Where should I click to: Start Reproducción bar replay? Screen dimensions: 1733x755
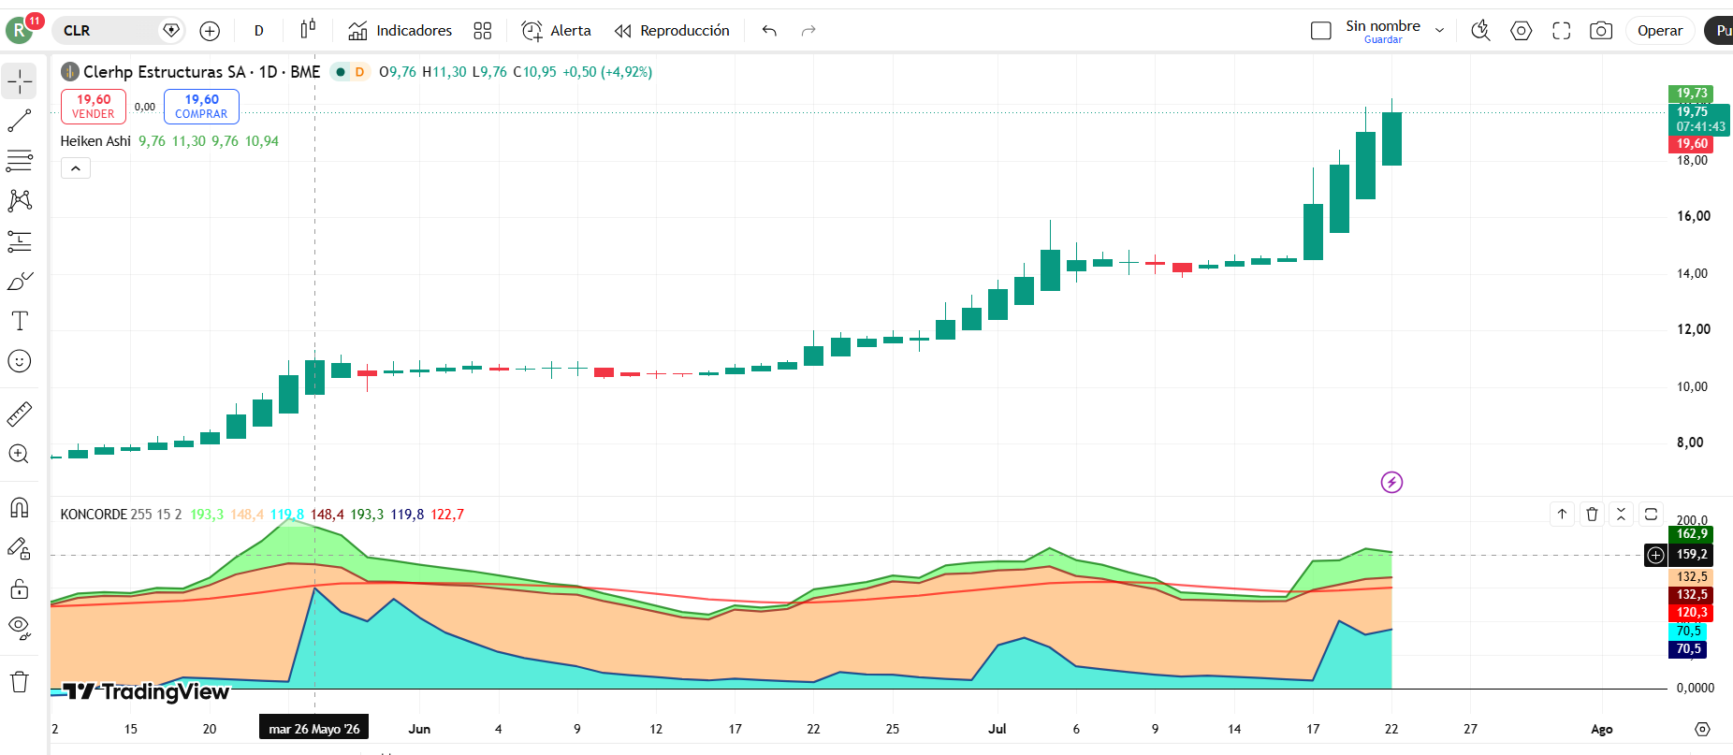click(672, 31)
